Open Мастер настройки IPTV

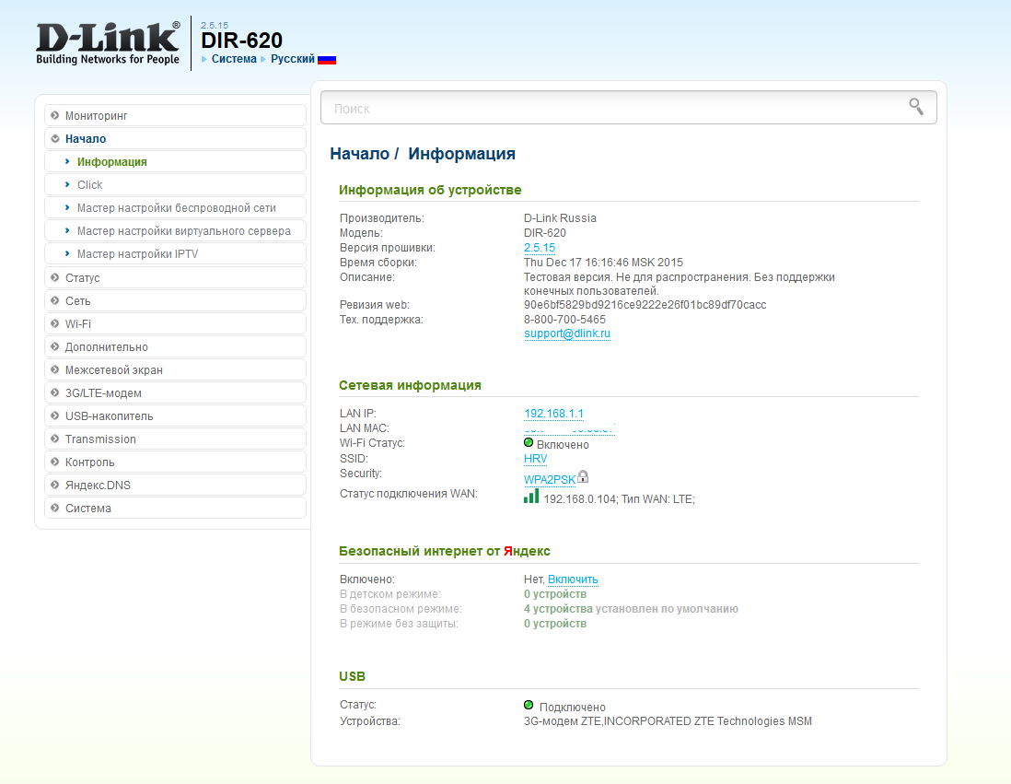175,254
